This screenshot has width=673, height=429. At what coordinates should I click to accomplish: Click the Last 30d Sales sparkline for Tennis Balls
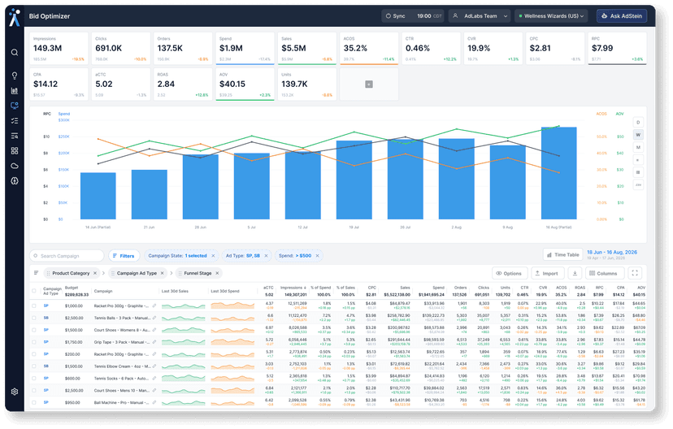click(183, 318)
